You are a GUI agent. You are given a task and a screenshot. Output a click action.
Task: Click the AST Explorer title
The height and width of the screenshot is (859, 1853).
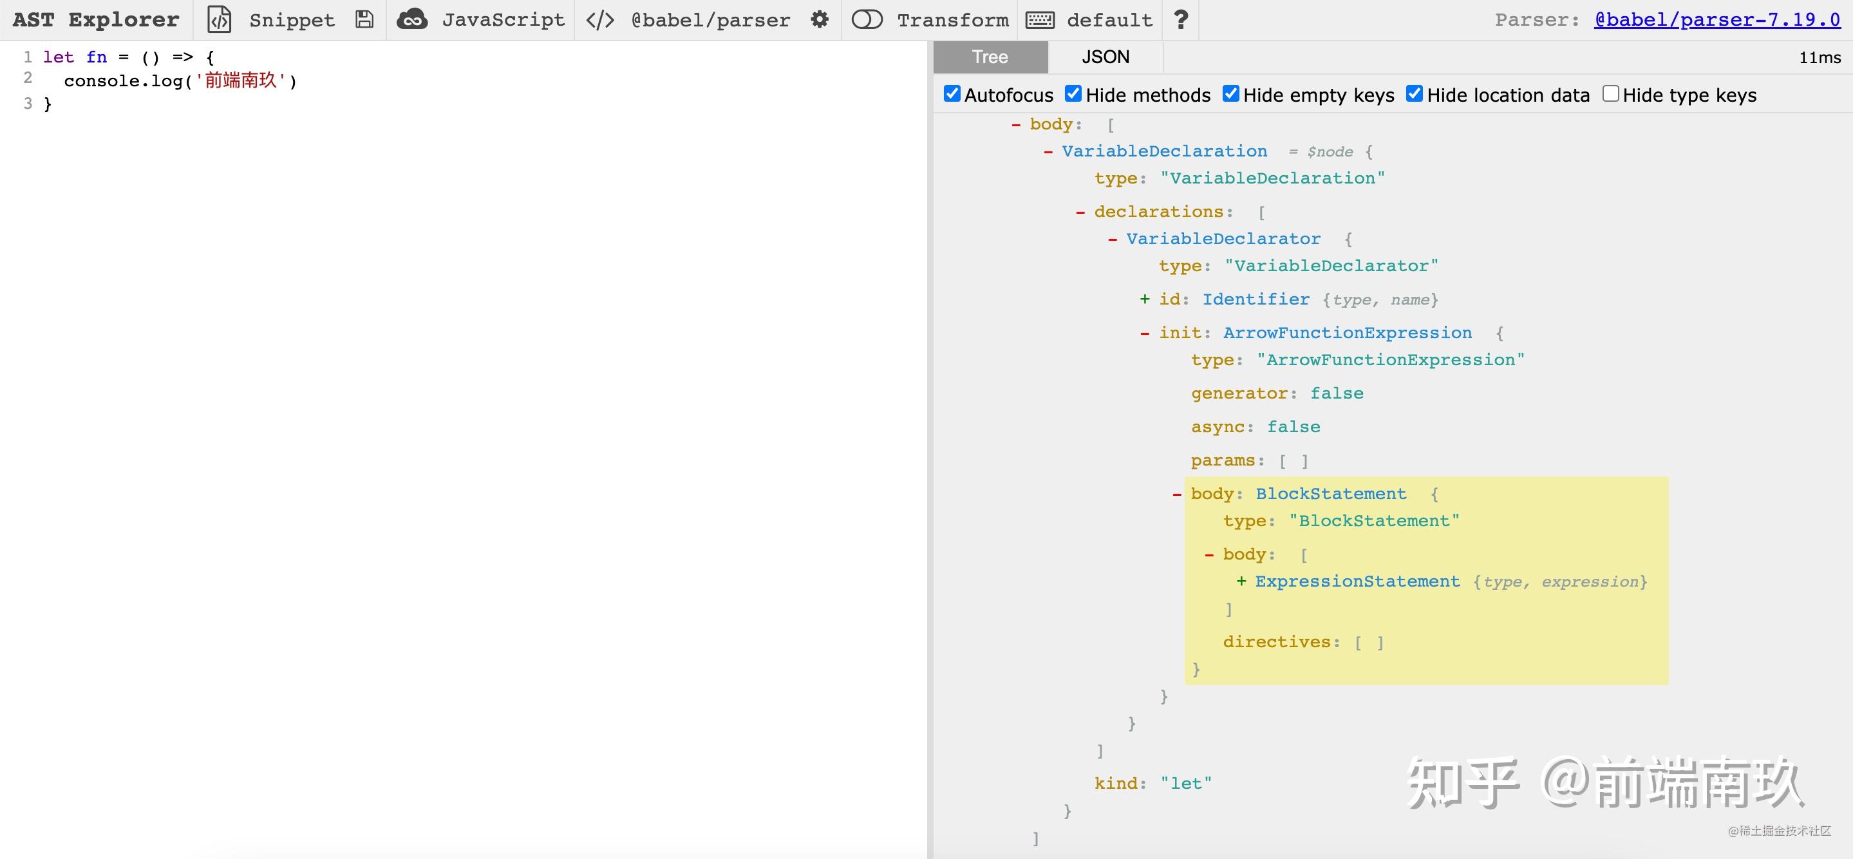click(96, 19)
